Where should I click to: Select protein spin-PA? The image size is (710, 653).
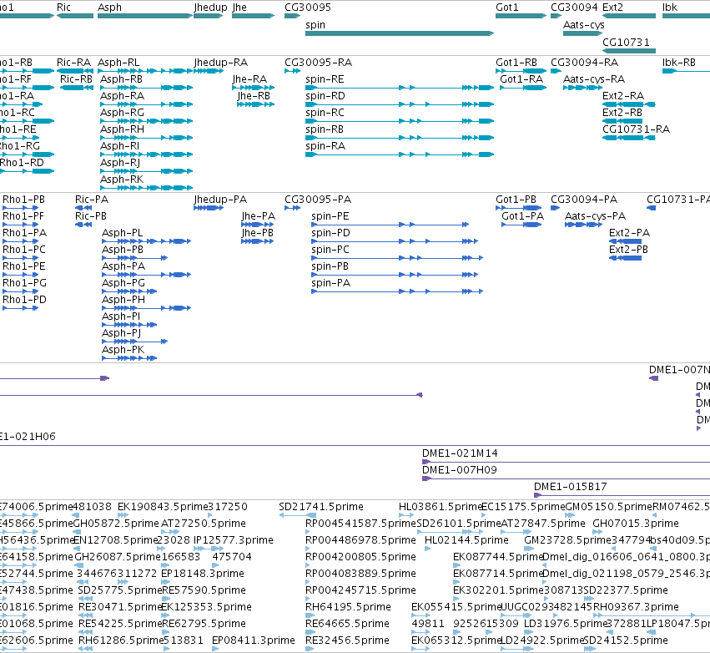pos(397,291)
